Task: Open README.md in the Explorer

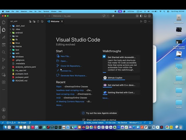Action: (x=21, y=81)
